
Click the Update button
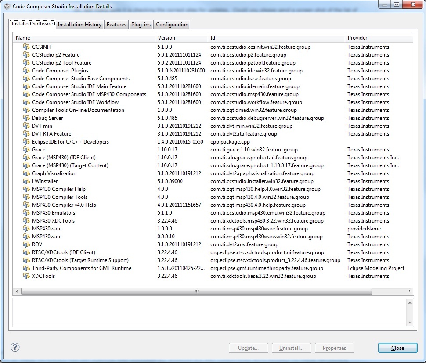(x=248, y=348)
